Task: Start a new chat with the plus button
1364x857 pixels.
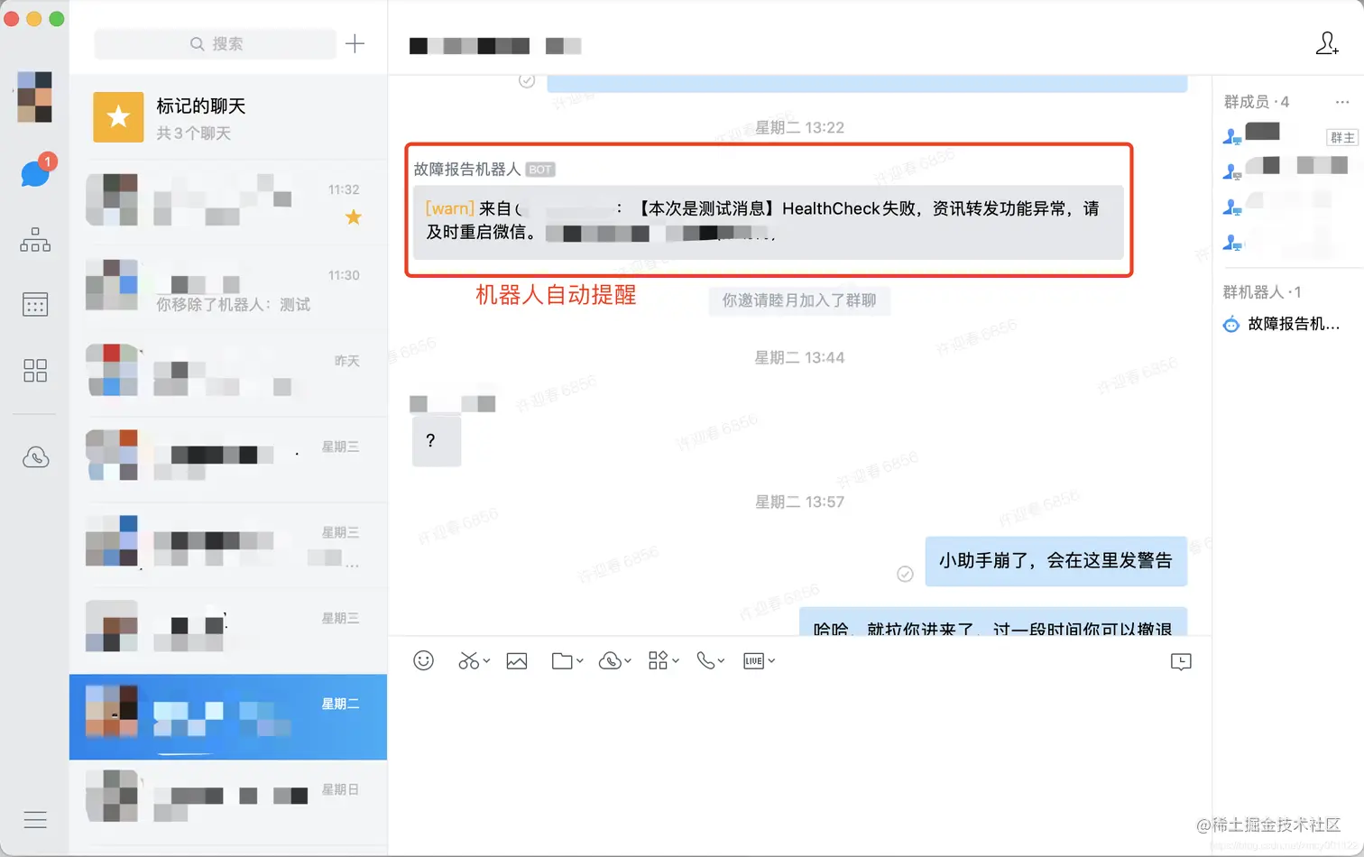Action: click(355, 42)
